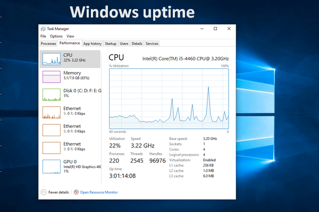Select Memory 5.1/7.9 GB sidebar entry

tap(70, 77)
